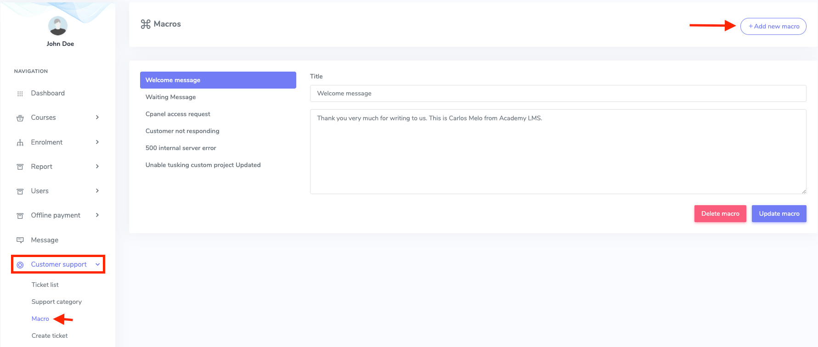Click the Customer support lifebuoy icon
818x347 pixels.
click(x=20, y=265)
